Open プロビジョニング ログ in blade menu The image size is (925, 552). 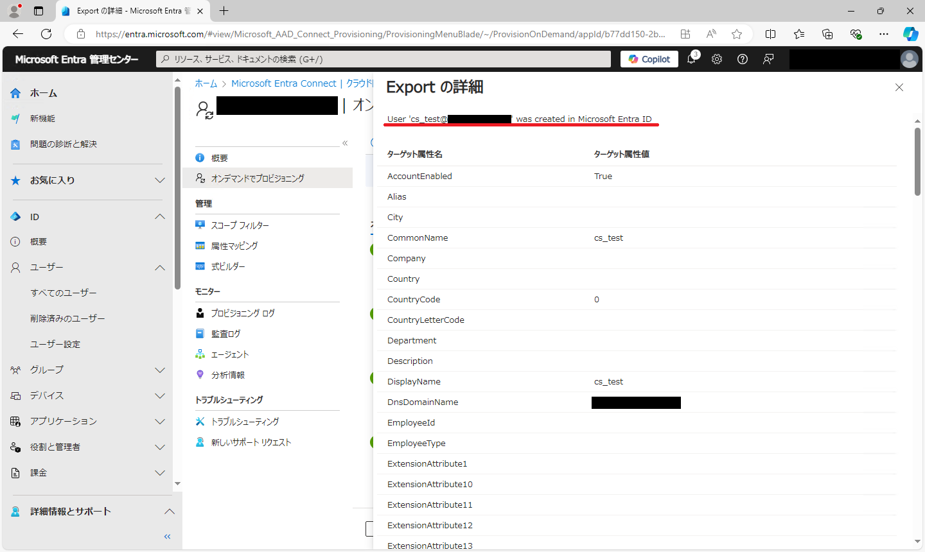243,313
